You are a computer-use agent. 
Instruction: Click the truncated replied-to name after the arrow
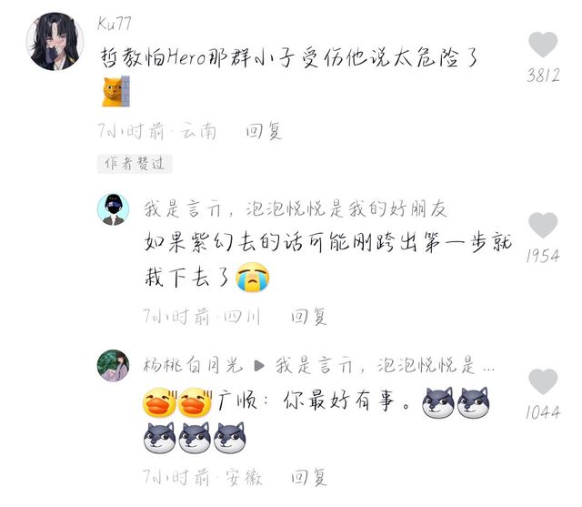[385, 365]
